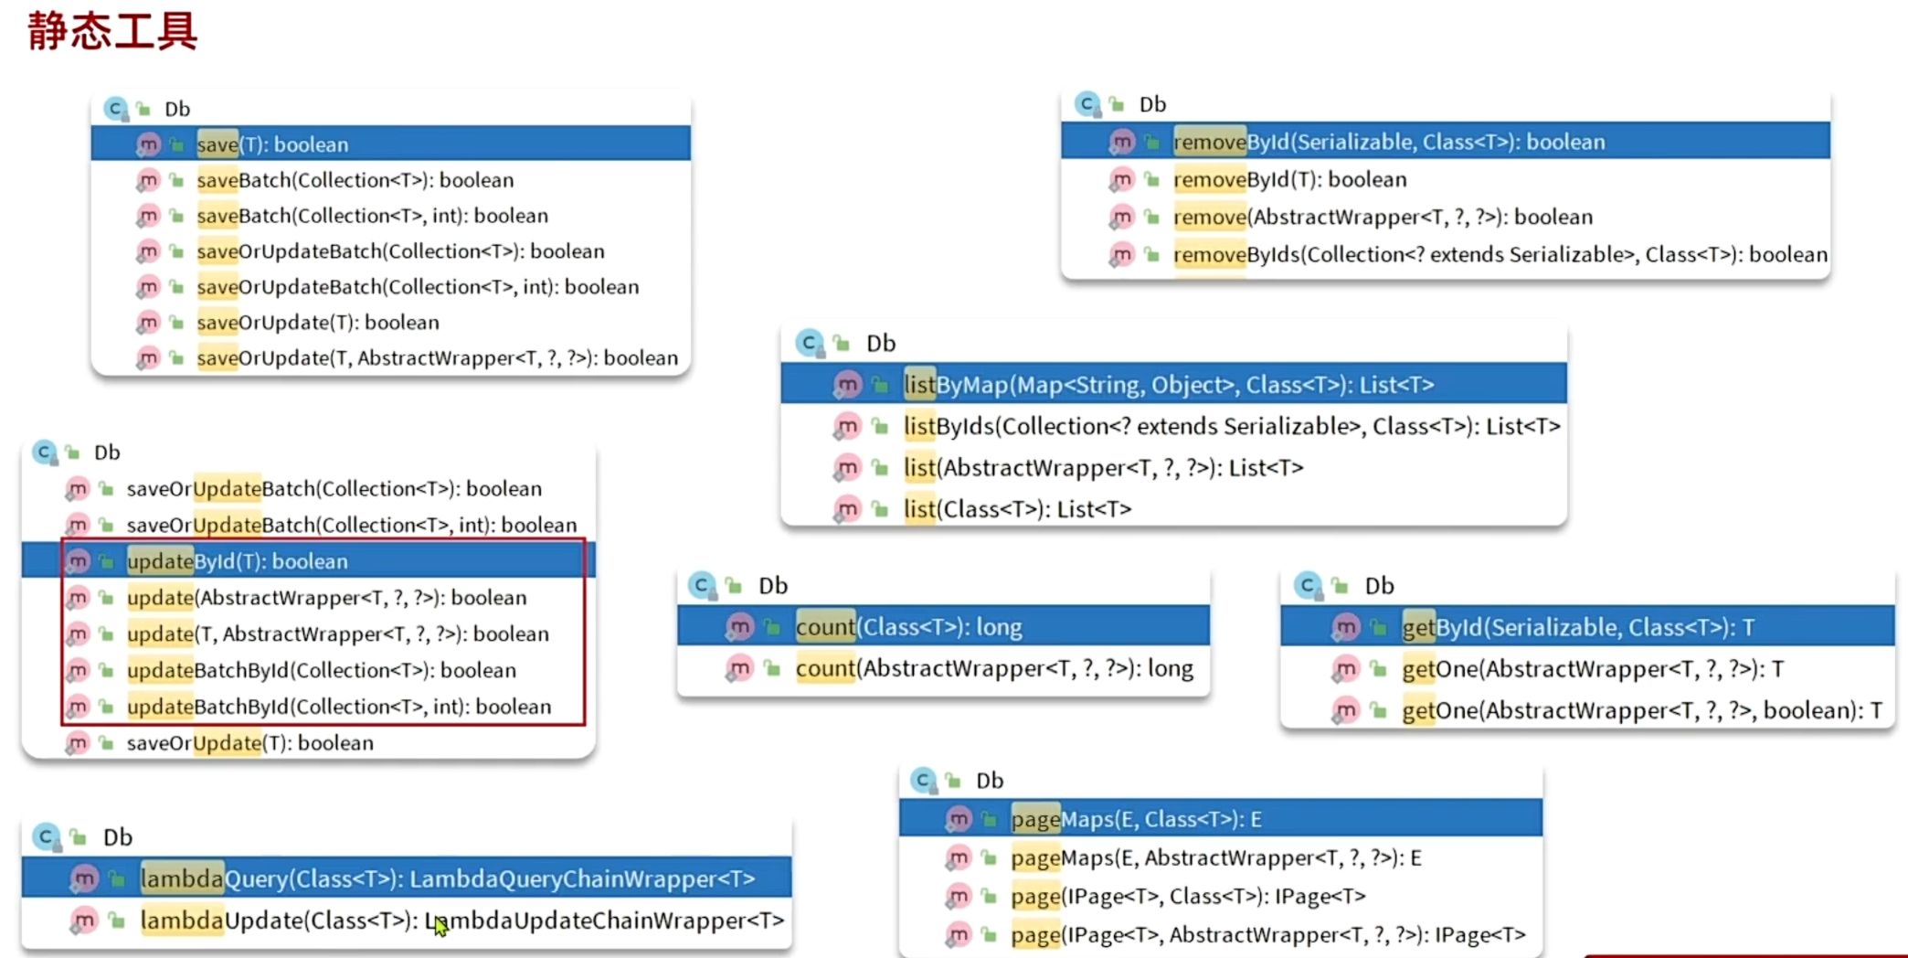
Task: Click method icon beside removeById(T): boolean
Action: pos(1122,179)
